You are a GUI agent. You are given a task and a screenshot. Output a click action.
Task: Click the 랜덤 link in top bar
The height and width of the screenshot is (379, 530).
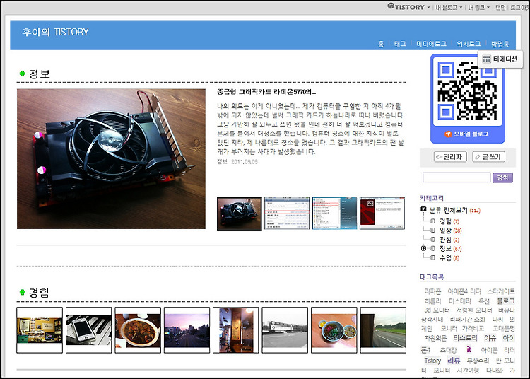pyautogui.click(x=500, y=7)
